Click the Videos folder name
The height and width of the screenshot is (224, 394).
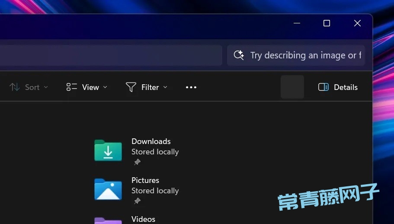(x=143, y=219)
